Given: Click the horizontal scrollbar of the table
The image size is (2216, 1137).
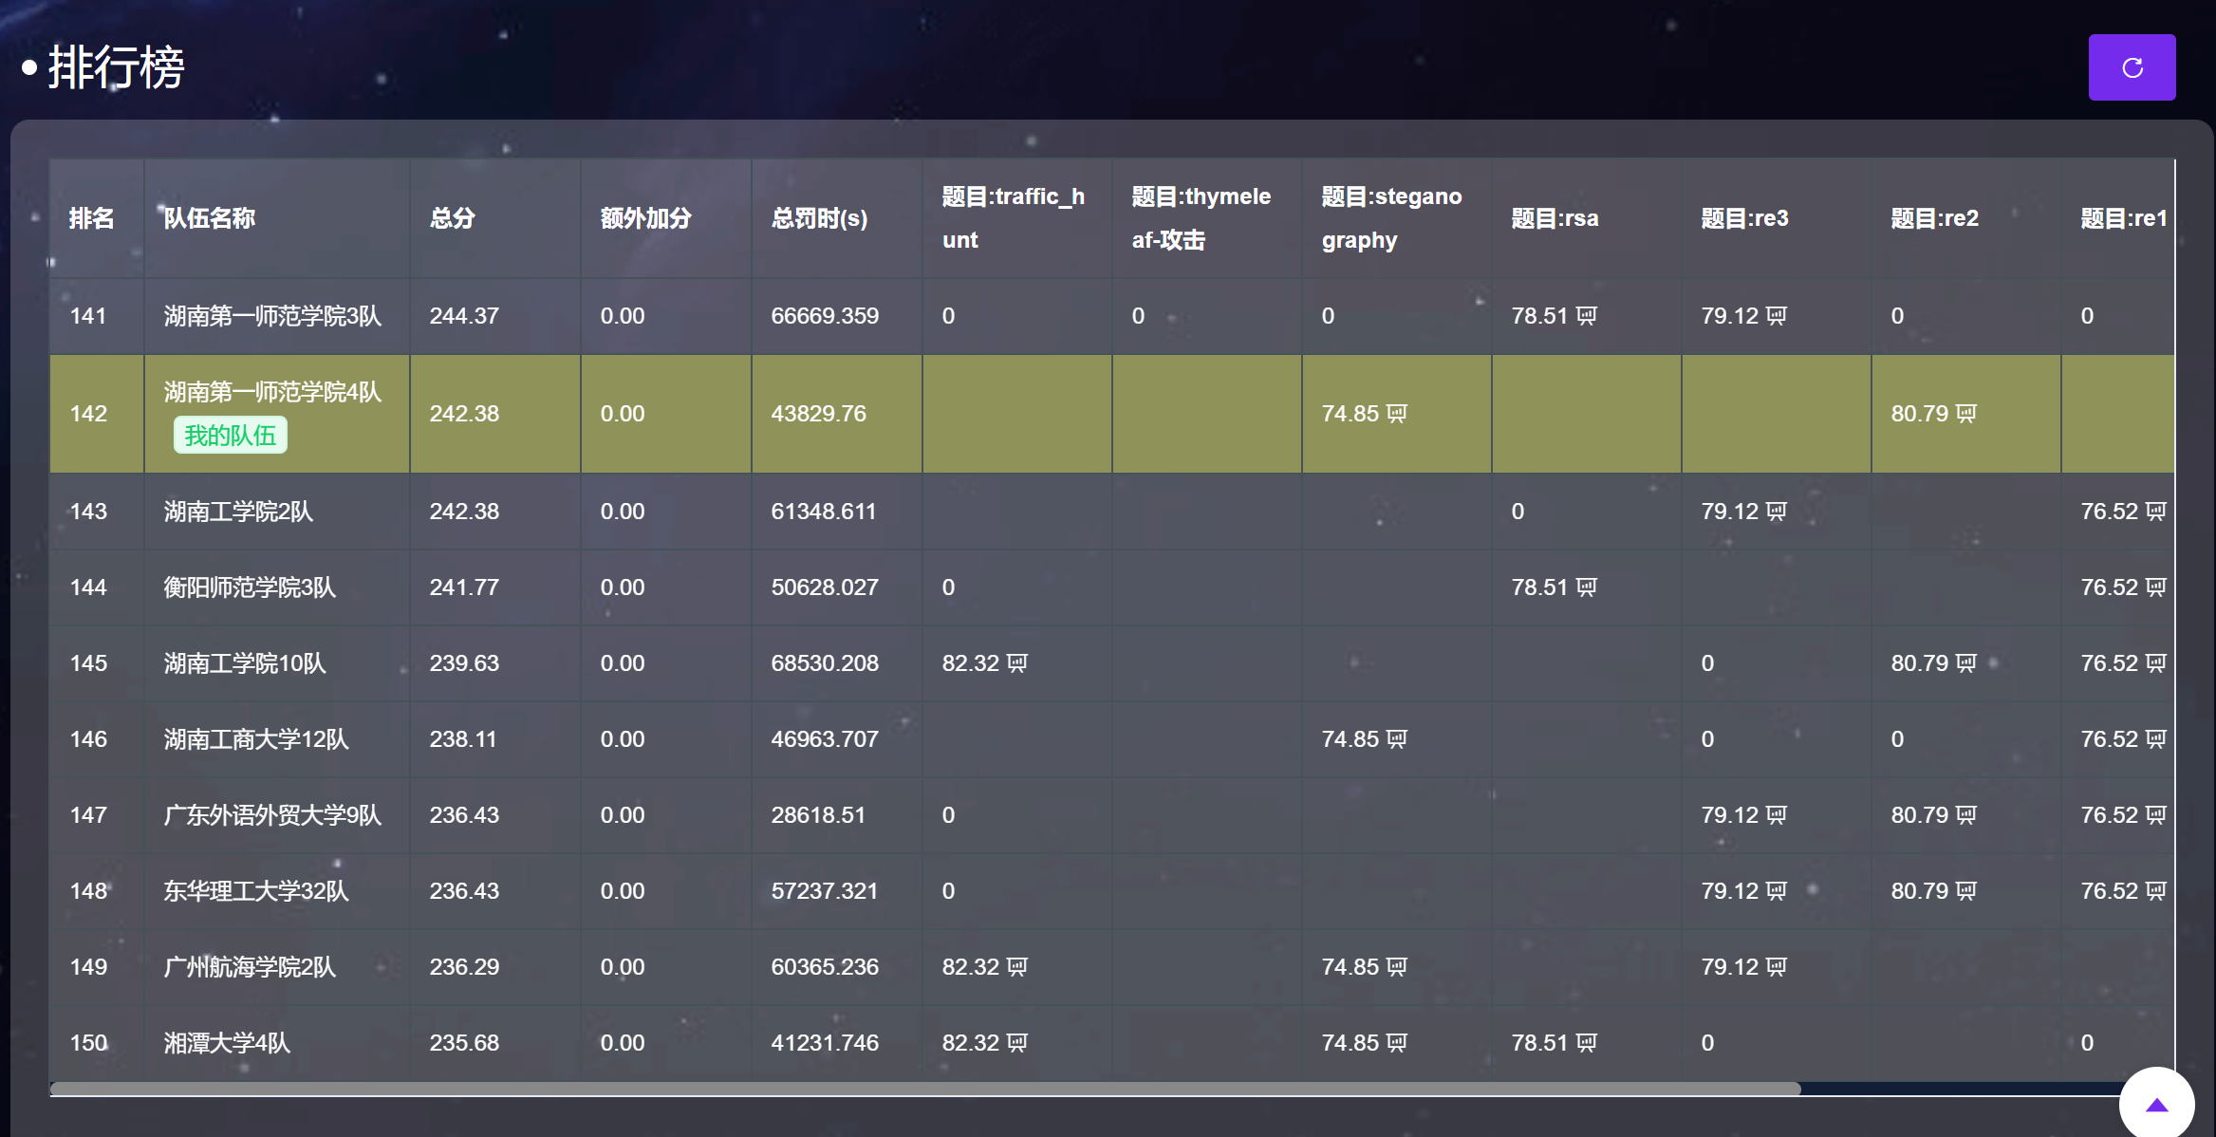Looking at the screenshot, I should (x=925, y=1089).
